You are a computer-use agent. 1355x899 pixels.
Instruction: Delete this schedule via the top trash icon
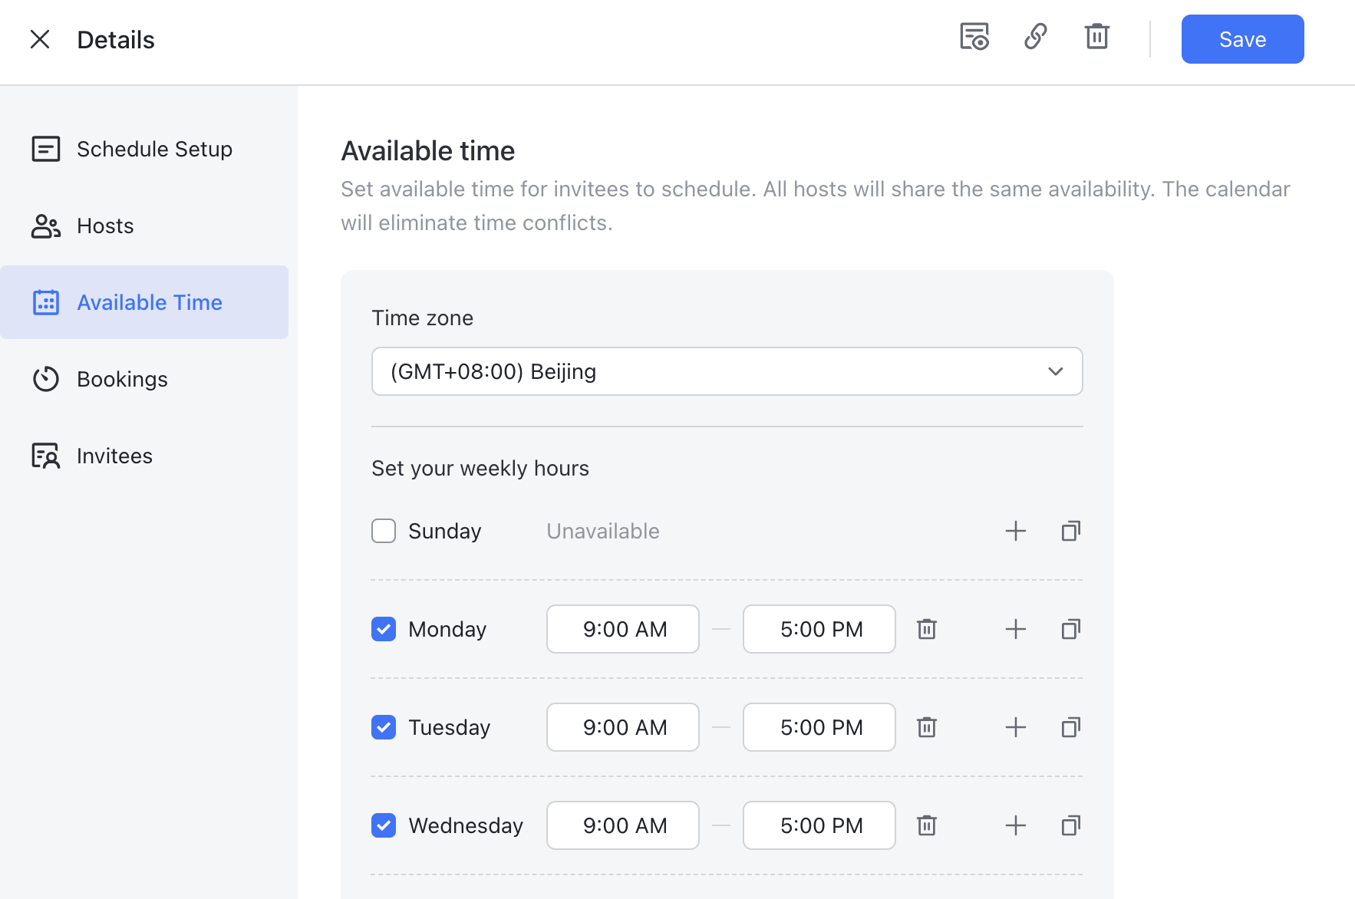click(x=1097, y=36)
